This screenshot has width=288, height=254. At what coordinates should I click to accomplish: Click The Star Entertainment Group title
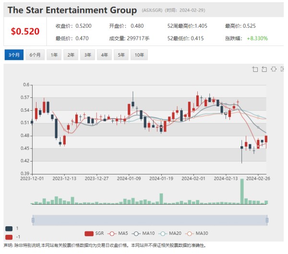[72, 10]
